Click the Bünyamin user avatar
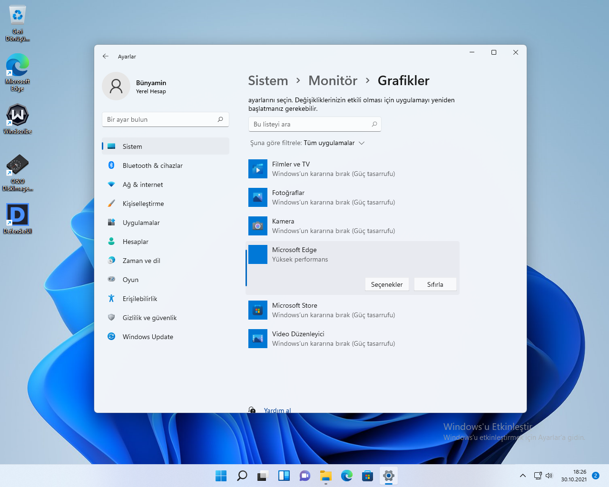 click(116, 86)
